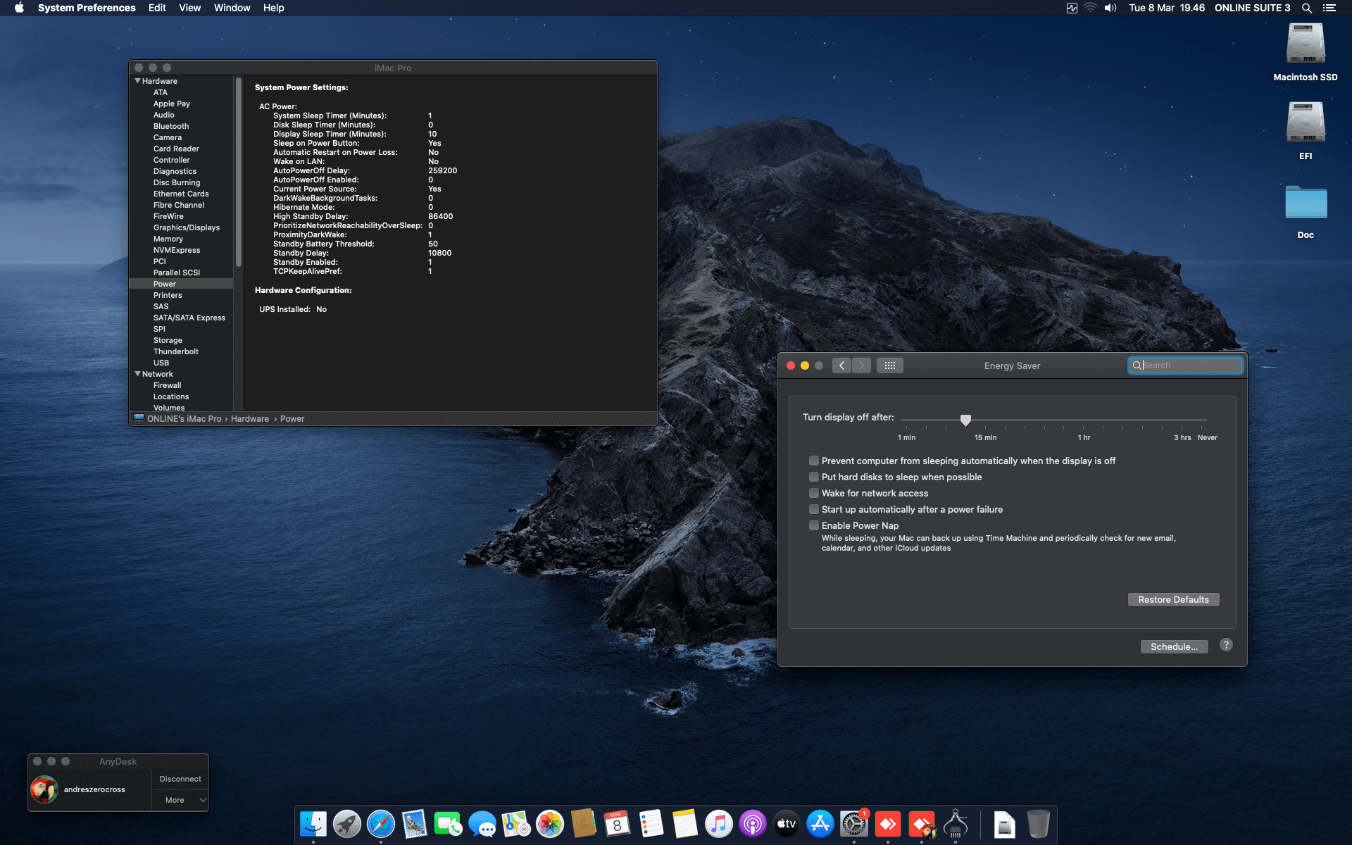1352x845 pixels.
Task: Select Bluetooth in the Hardware sidebar
Action: coord(170,126)
